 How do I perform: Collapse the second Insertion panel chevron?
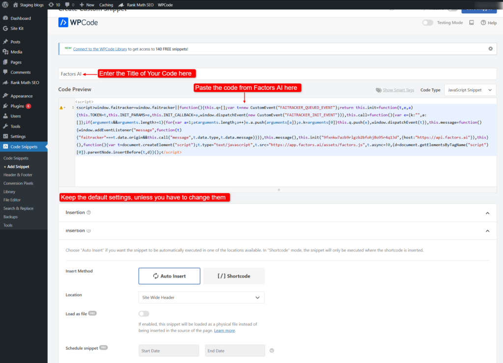coord(488,231)
